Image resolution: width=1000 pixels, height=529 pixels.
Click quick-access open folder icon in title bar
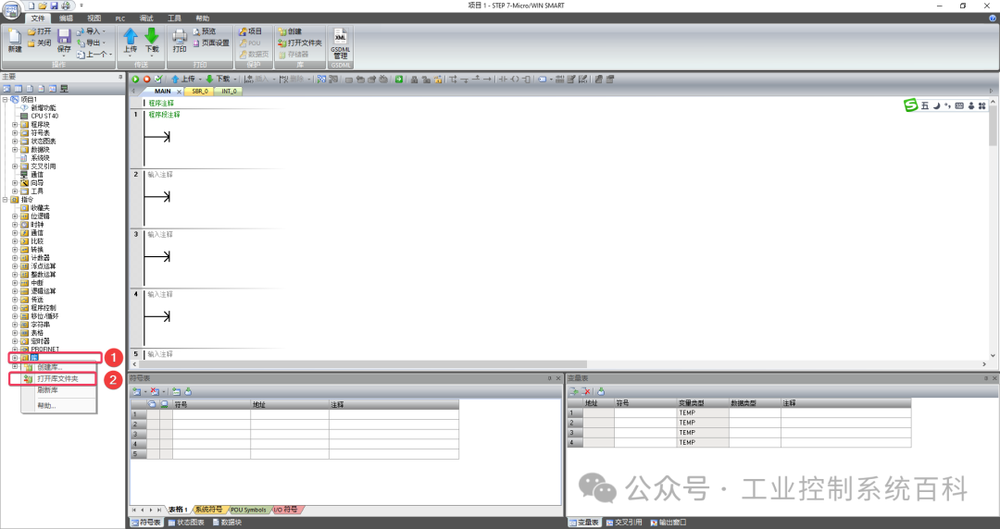click(x=43, y=6)
